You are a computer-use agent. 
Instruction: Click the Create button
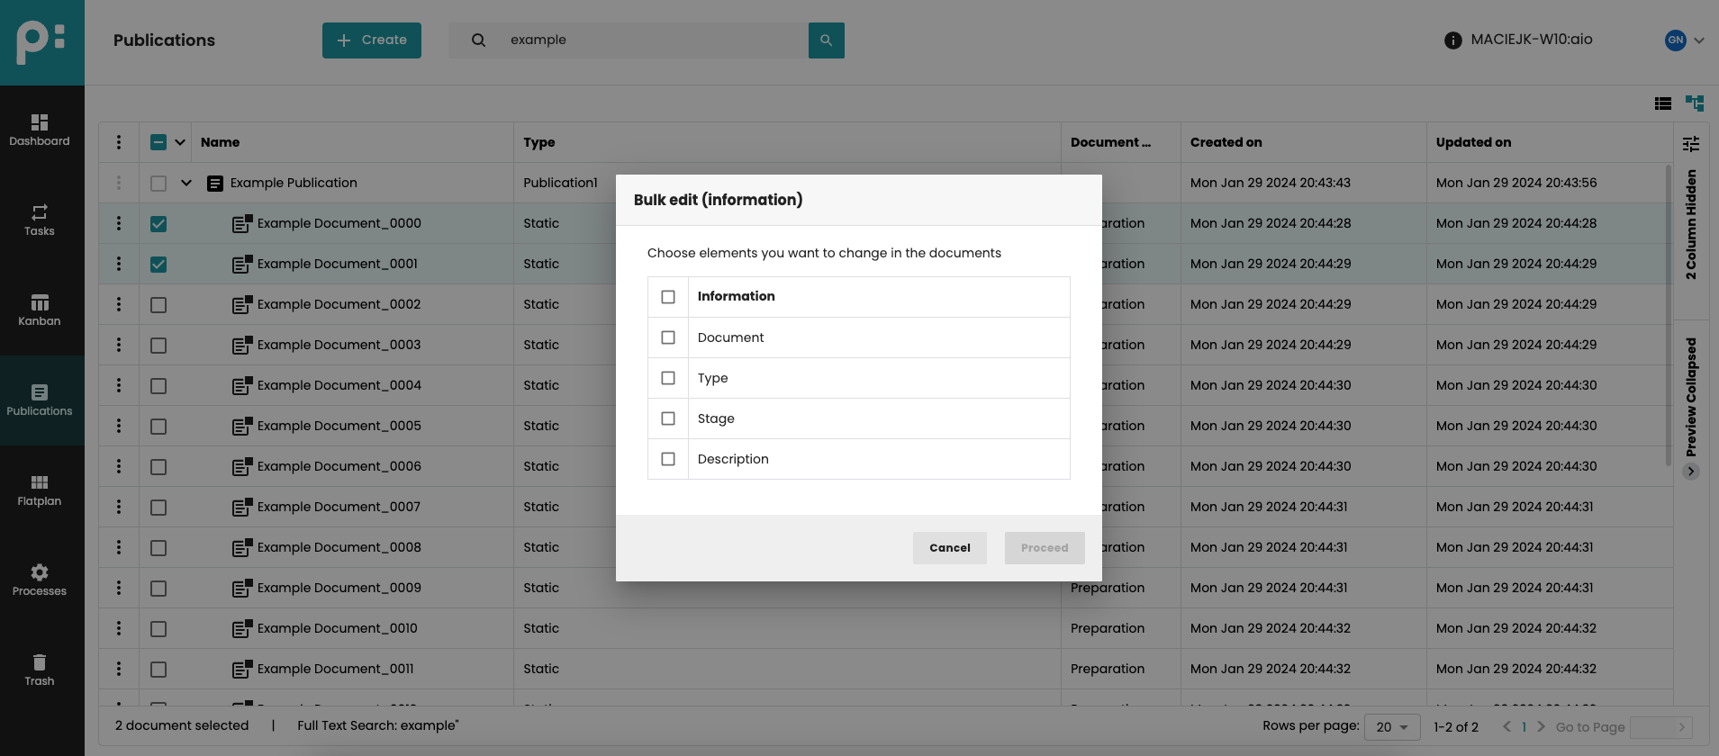point(371,40)
